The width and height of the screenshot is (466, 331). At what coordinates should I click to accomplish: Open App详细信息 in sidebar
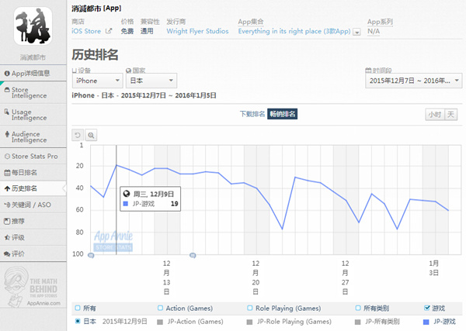coord(33,74)
